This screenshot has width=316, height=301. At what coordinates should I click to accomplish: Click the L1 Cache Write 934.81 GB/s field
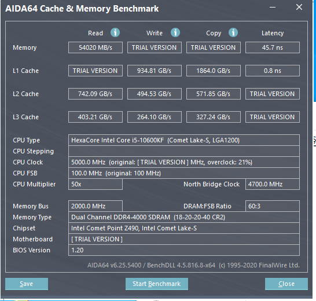pos(155,71)
